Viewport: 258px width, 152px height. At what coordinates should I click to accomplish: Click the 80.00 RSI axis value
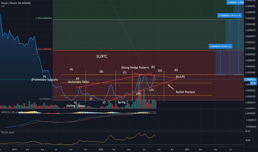pos(248,131)
